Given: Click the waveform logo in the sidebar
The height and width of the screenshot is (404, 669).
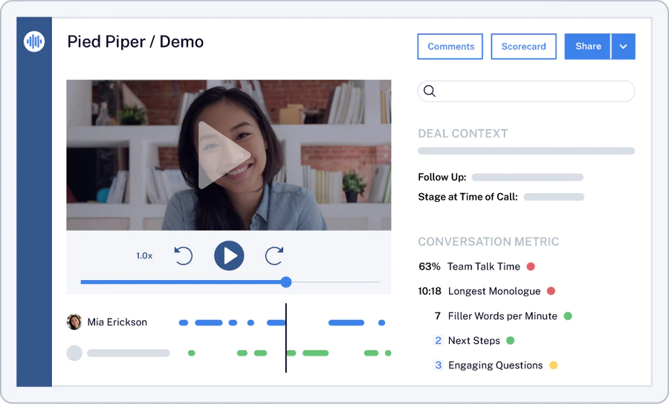Looking at the screenshot, I should click(34, 42).
